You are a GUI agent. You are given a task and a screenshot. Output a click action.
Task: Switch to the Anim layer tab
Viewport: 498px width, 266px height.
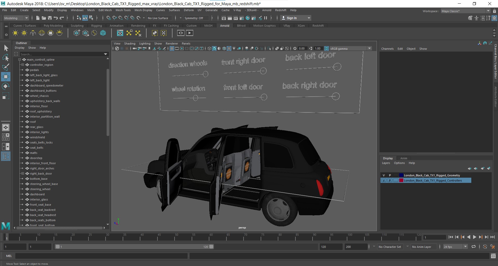pos(404,158)
